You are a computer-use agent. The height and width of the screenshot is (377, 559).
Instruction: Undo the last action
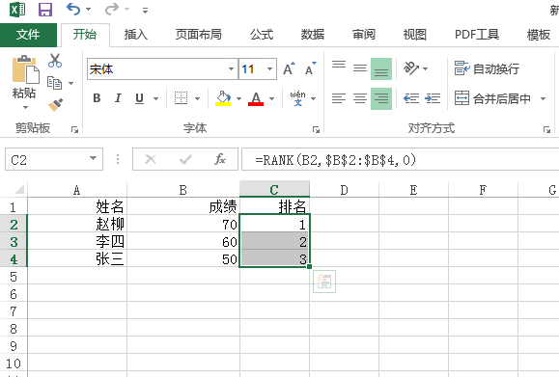coord(73,10)
